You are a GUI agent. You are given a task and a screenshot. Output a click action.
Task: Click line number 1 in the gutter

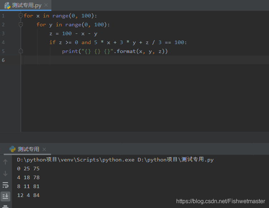3,16
